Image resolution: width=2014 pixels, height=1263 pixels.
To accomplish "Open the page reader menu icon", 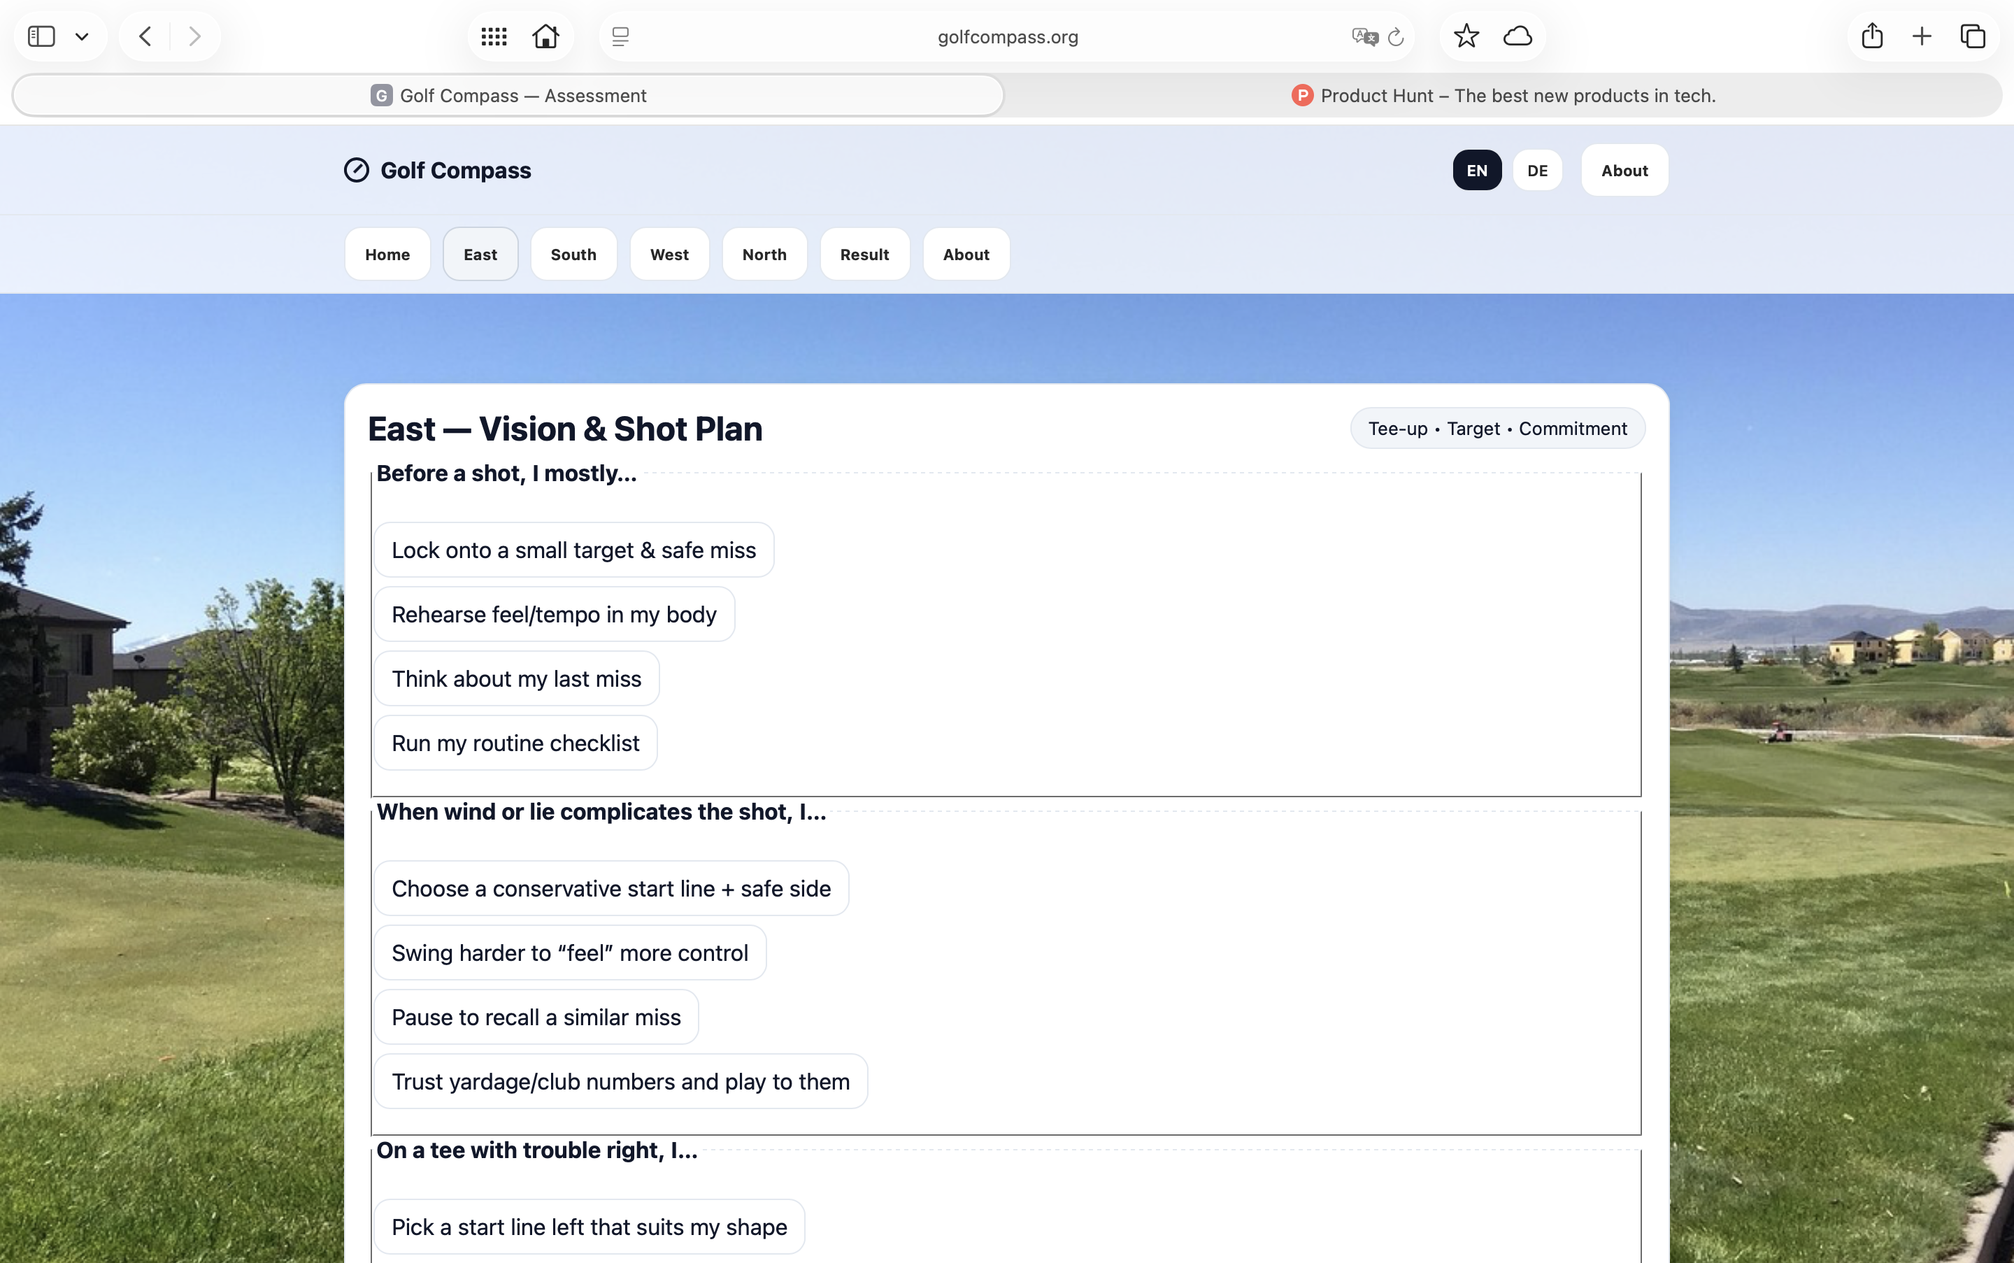I will tap(620, 37).
